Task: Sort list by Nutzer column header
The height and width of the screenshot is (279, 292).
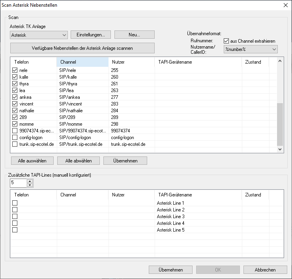Action: tap(131, 62)
